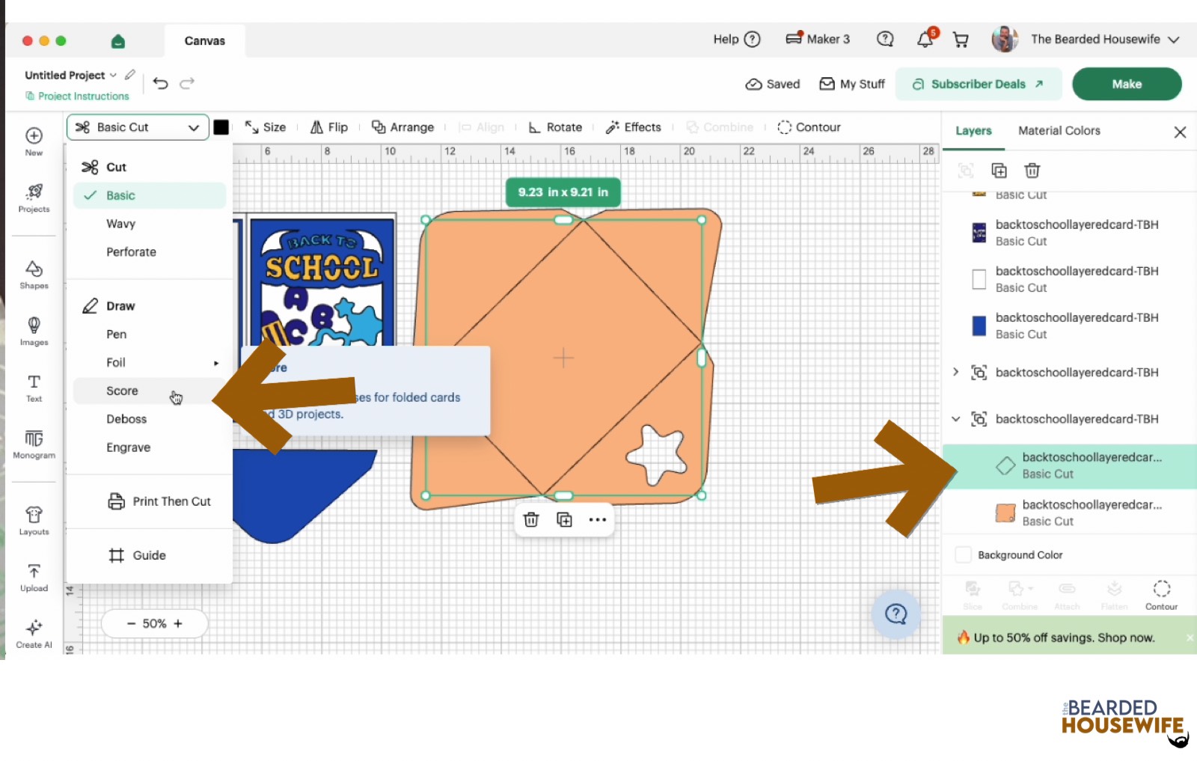Expand the collapsed backtoschoollayeredcard-TBH group
The width and height of the screenshot is (1197, 761).
[x=955, y=372]
